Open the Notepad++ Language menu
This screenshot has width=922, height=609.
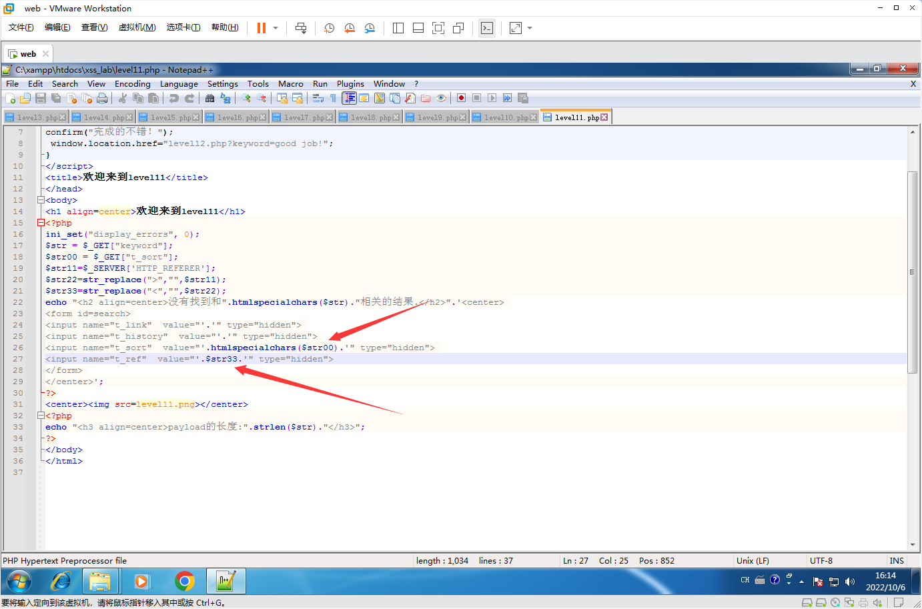(x=179, y=84)
